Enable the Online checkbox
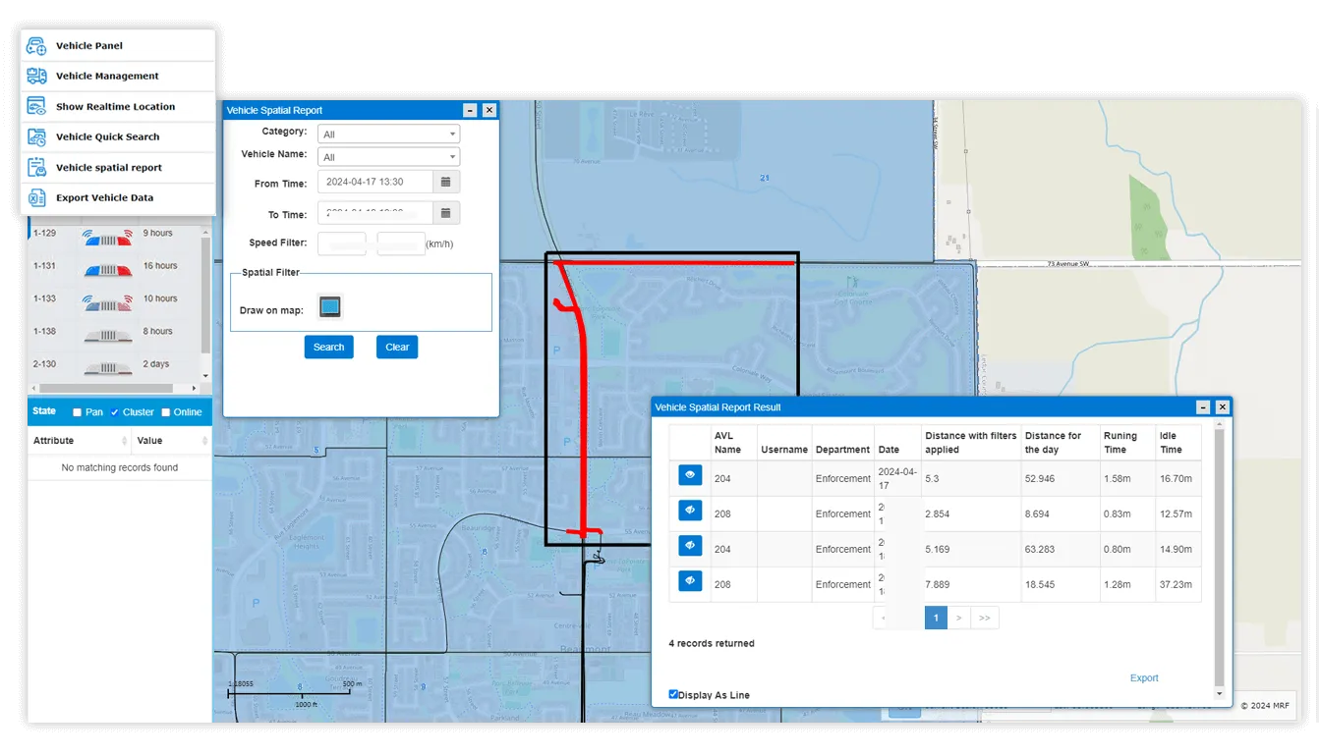1321x756 pixels. coord(165,412)
